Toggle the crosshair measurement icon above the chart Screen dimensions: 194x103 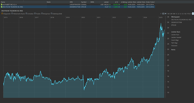click(161, 14)
